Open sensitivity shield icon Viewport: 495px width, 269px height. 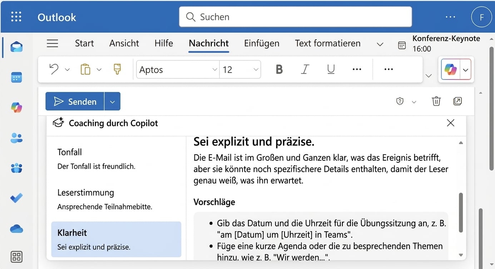click(400, 102)
